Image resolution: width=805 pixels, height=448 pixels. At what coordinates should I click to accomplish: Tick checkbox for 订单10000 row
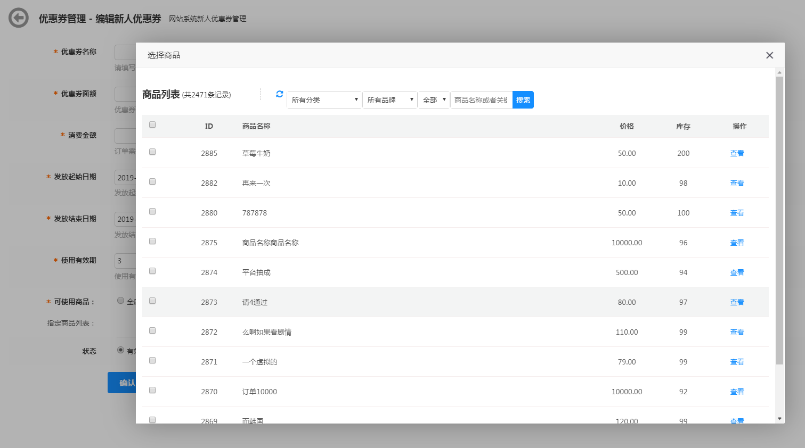pos(152,391)
